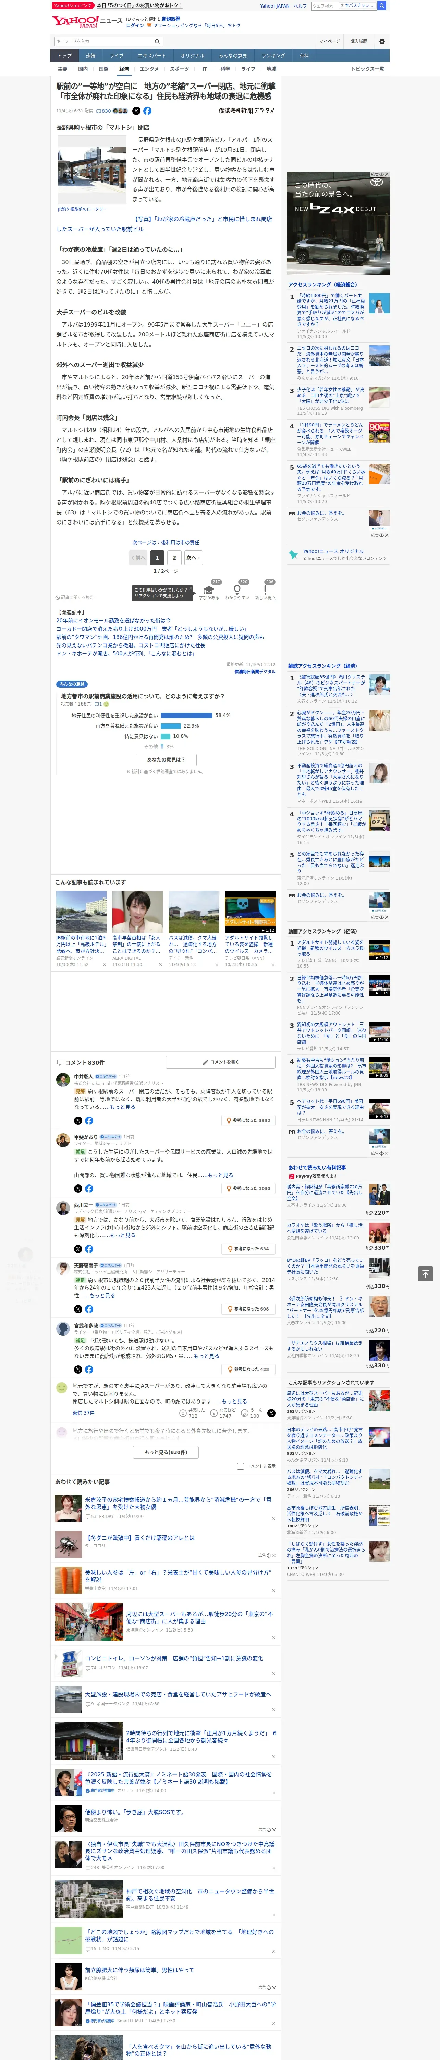Image resolution: width=440 pixels, height=2060 pixels.
Task: Mark 西川立一's comment 参考になった 634
Action: (249, 1248)
